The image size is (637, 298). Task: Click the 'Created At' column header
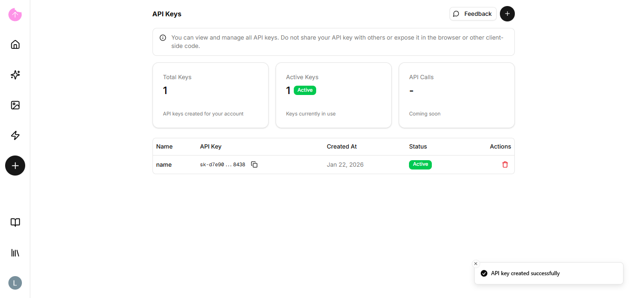[341, 146]
